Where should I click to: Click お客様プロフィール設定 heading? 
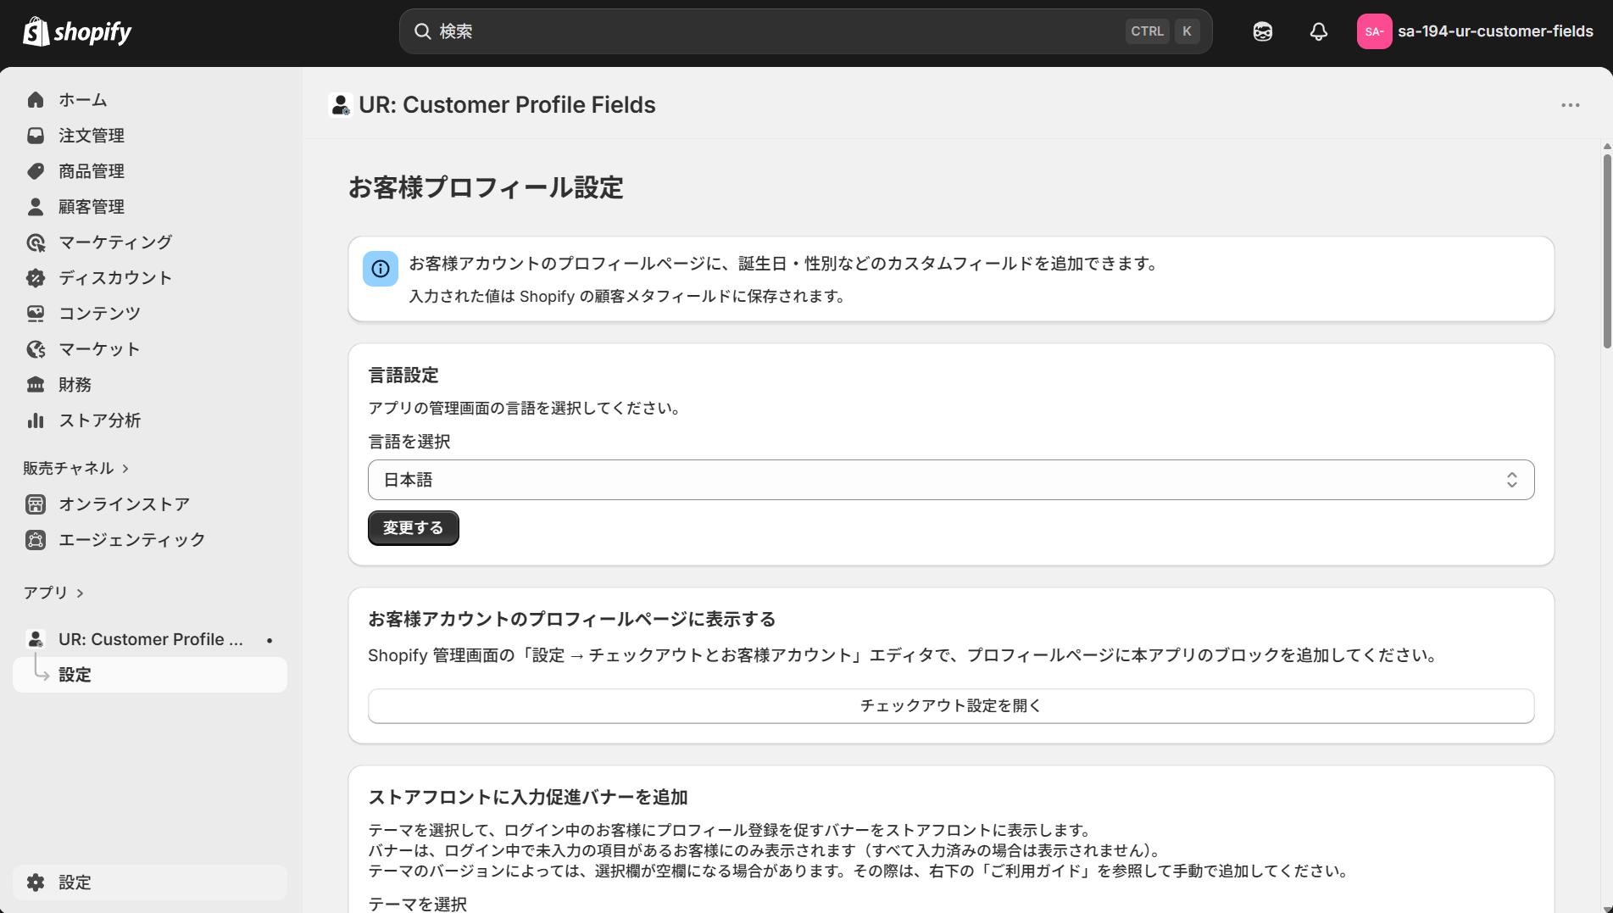[486, 187]
